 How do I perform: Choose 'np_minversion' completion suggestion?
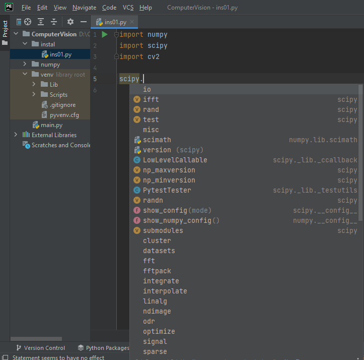(244, 180)
